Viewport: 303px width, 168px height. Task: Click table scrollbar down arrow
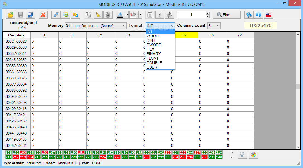(x=298, y=147)
